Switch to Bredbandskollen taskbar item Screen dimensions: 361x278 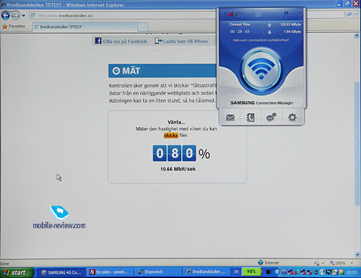206,272
